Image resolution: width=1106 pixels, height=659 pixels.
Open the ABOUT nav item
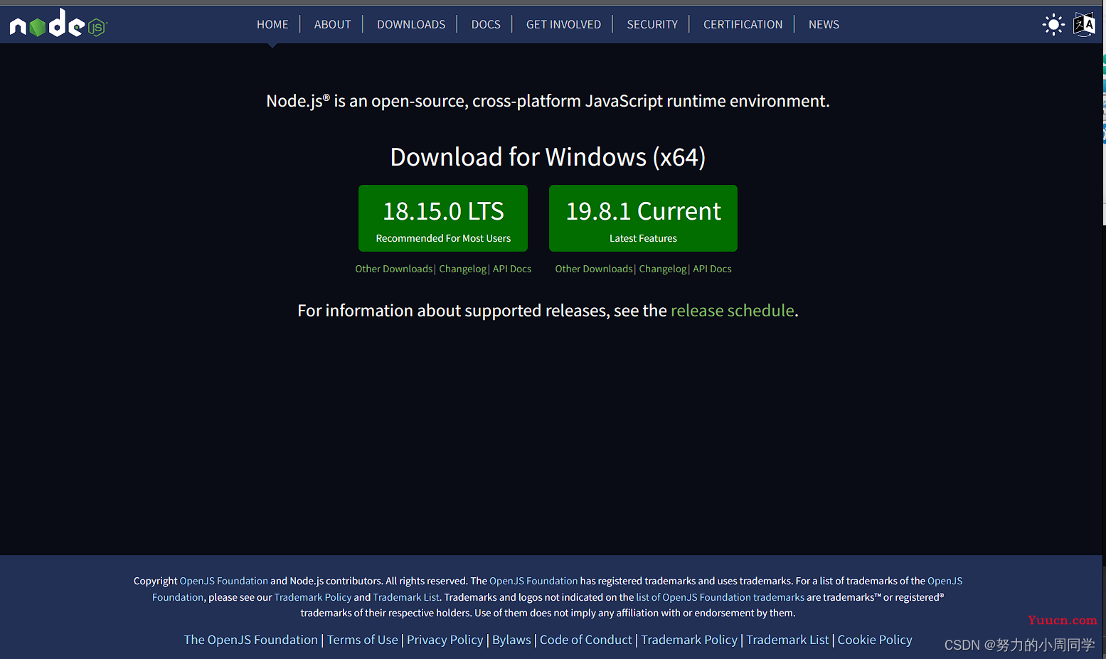click(x=333, y=24)
